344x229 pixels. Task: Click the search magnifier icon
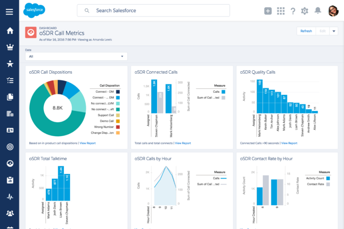tap(87, 10)
